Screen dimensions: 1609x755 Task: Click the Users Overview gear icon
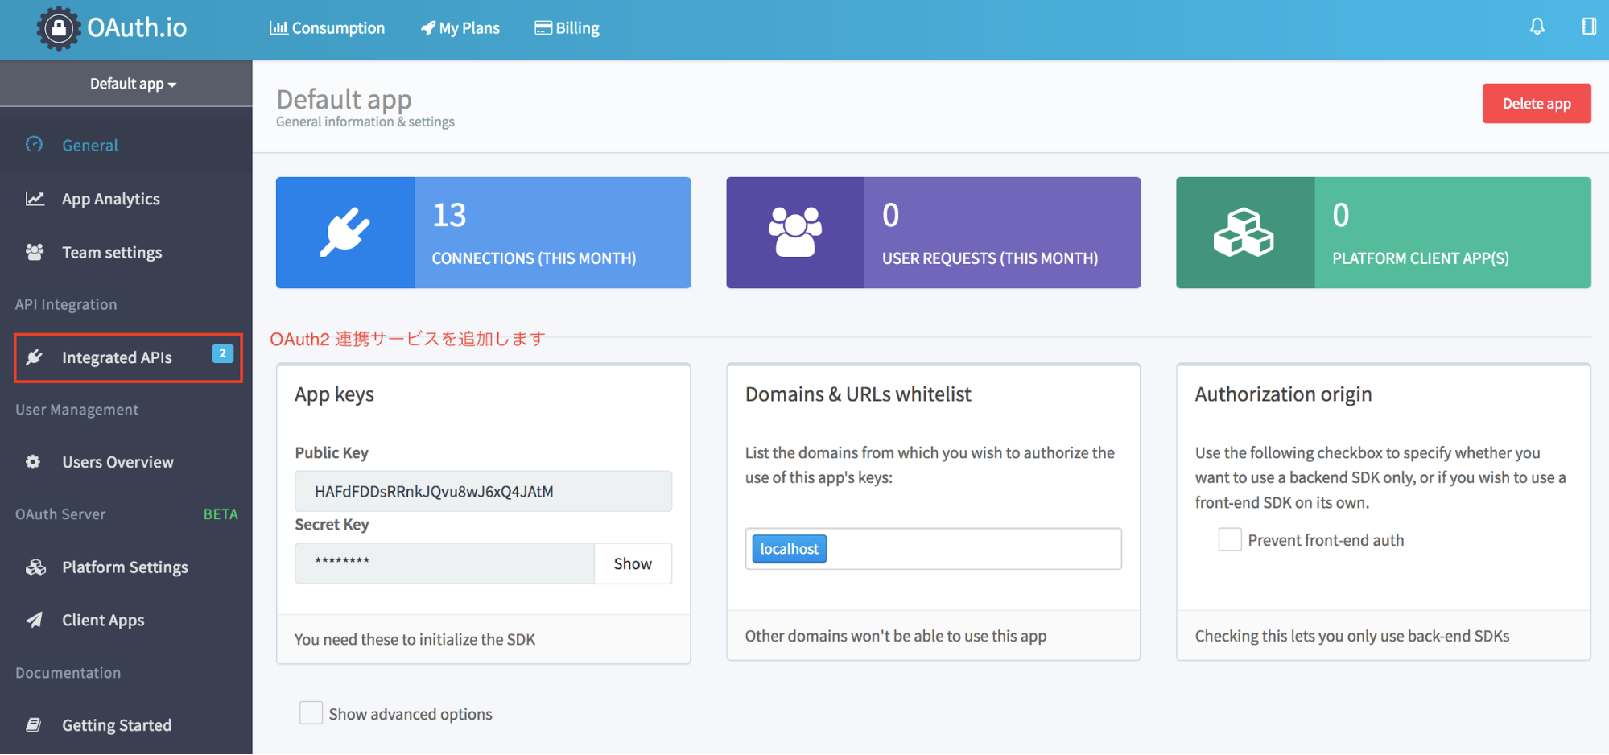point(33,462)
